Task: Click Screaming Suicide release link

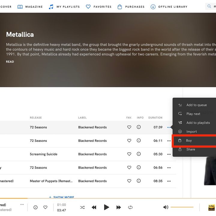Action: (x=43, y=154)
